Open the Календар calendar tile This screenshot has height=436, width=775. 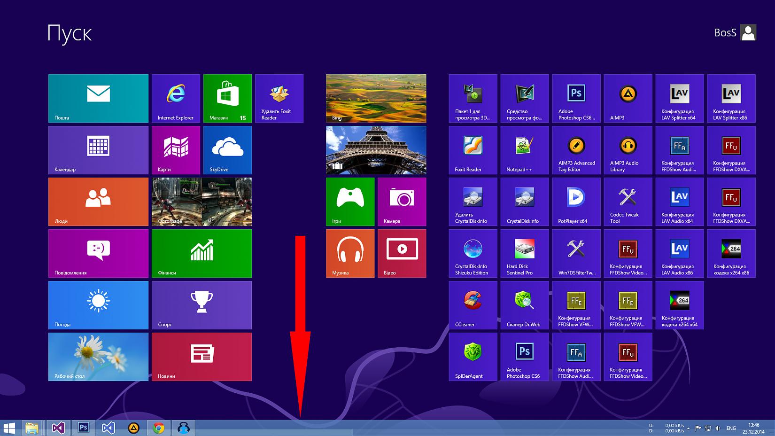point(98,150)
